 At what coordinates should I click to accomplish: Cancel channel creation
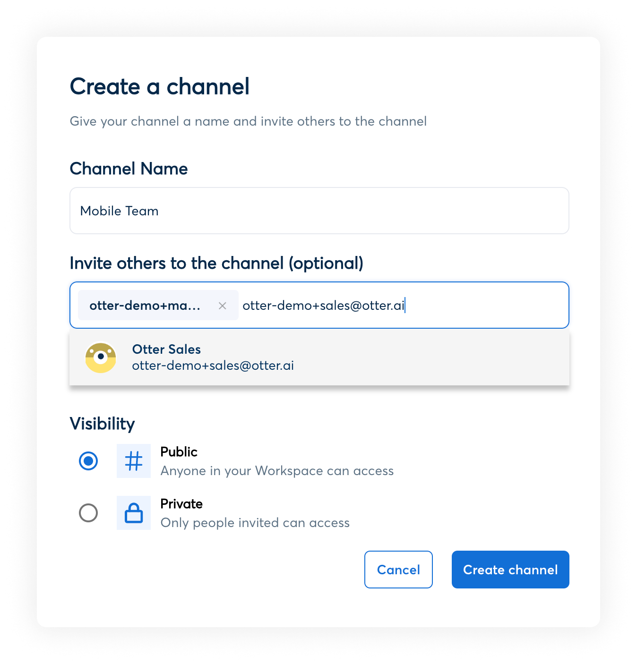pos(398,570)
